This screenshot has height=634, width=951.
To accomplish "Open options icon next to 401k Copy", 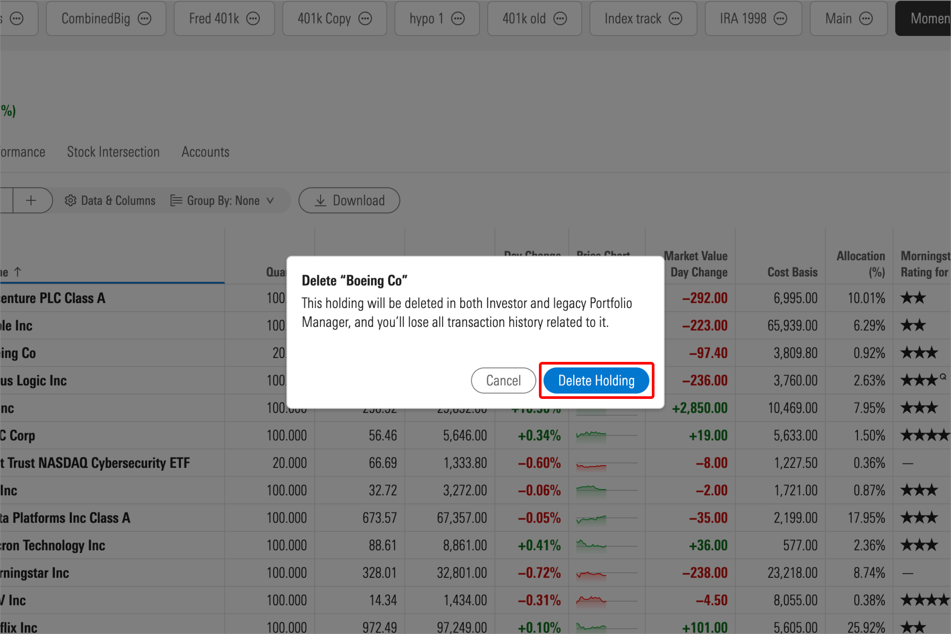I will 365,18.
